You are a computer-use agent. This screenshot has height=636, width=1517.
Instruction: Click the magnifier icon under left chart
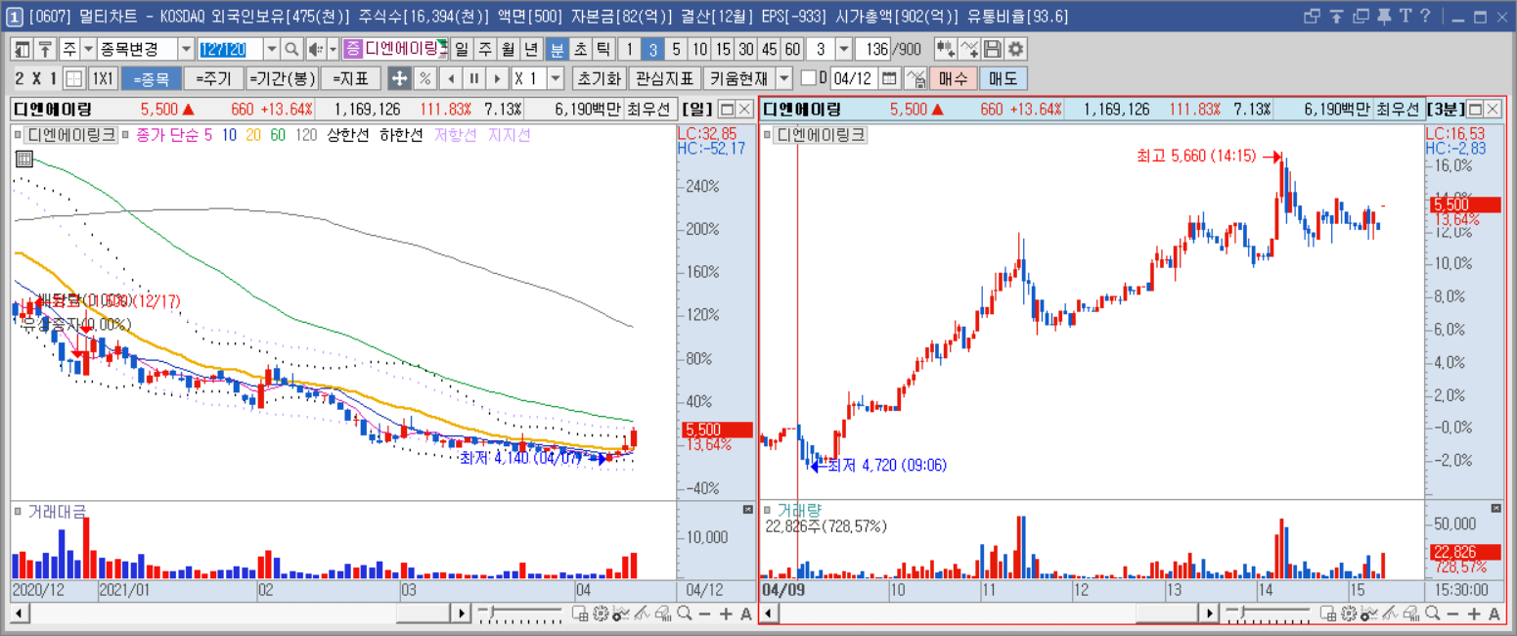point(685,613)
